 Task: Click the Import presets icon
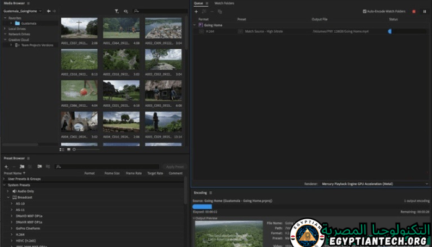click(40, 167)
